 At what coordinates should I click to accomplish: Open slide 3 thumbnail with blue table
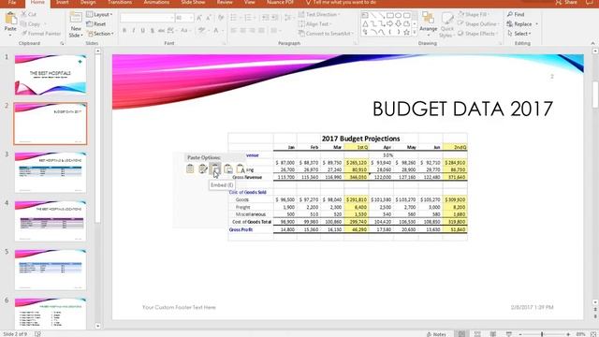pos(51,172)
